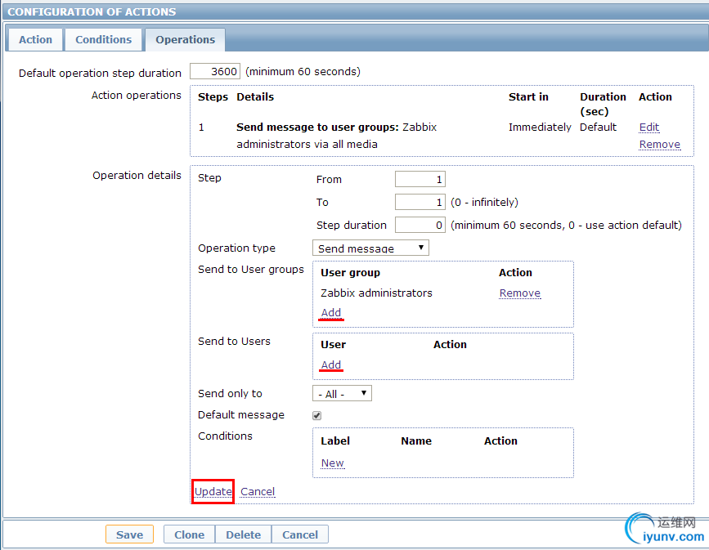709x550 pixels.
Task: Click the Clone button
Action: pyautogui.click(x=189, y=534)
